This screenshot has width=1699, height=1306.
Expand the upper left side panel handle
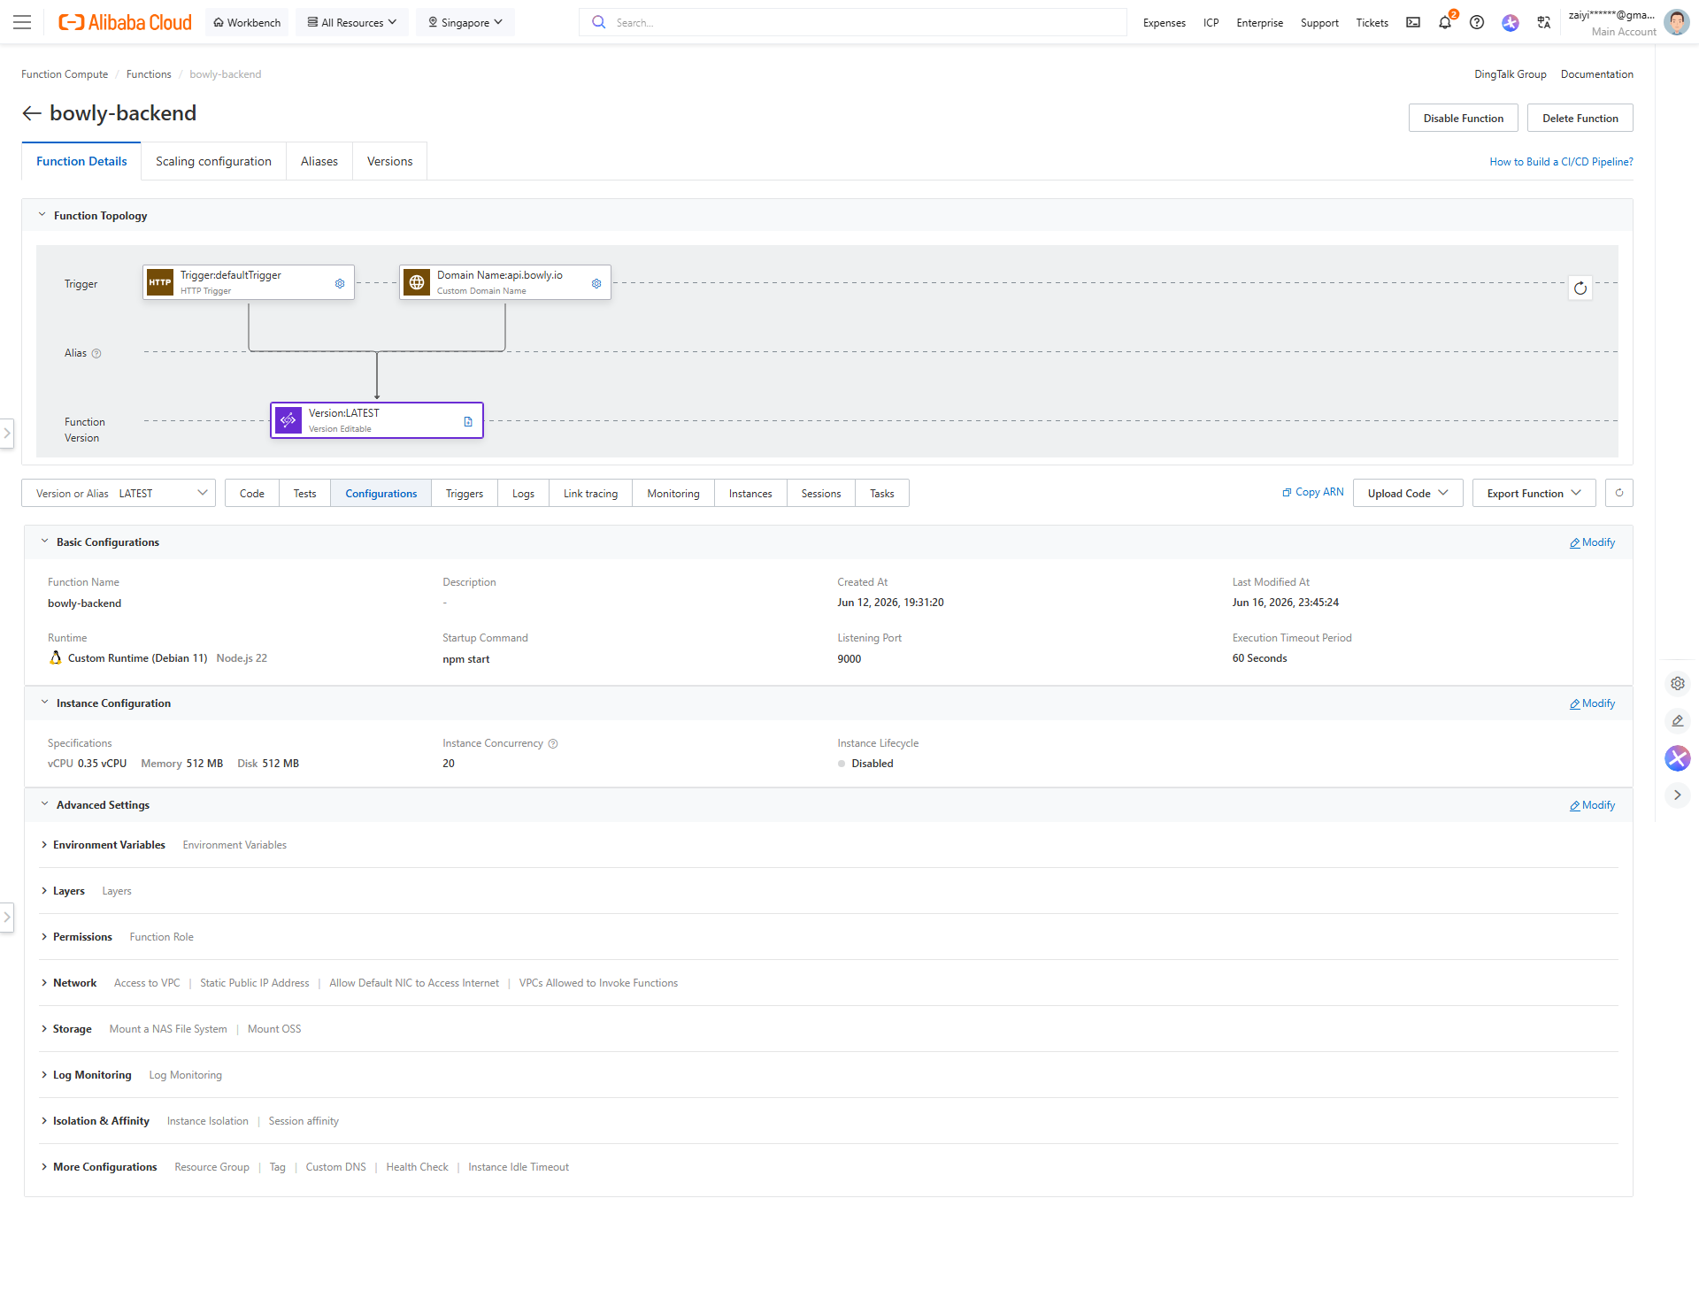7,433
